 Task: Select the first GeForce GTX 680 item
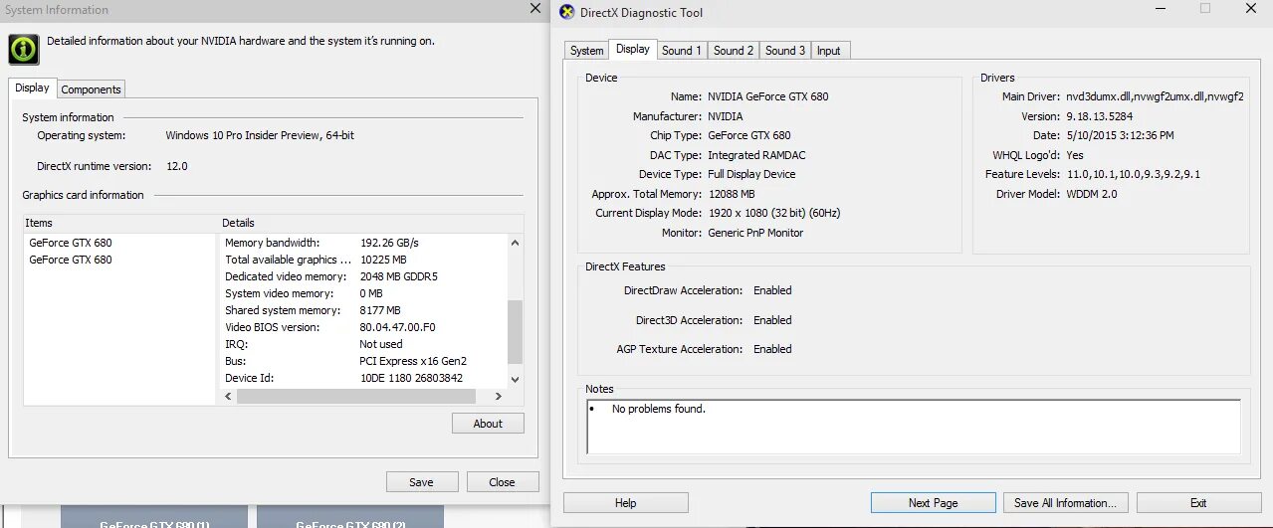click(71, 243)
